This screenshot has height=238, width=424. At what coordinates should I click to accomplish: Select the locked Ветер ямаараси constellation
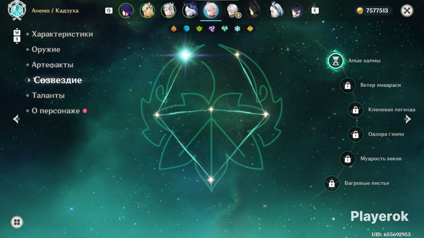coord(347,85)
